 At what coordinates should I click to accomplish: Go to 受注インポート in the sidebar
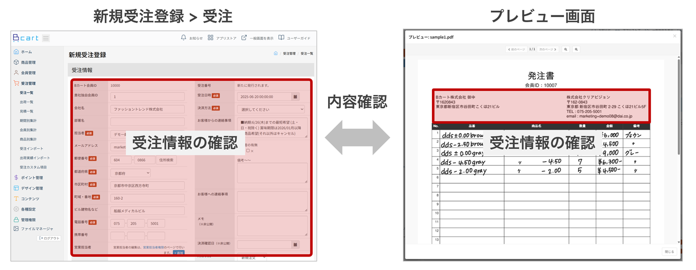tap(31, 149)
